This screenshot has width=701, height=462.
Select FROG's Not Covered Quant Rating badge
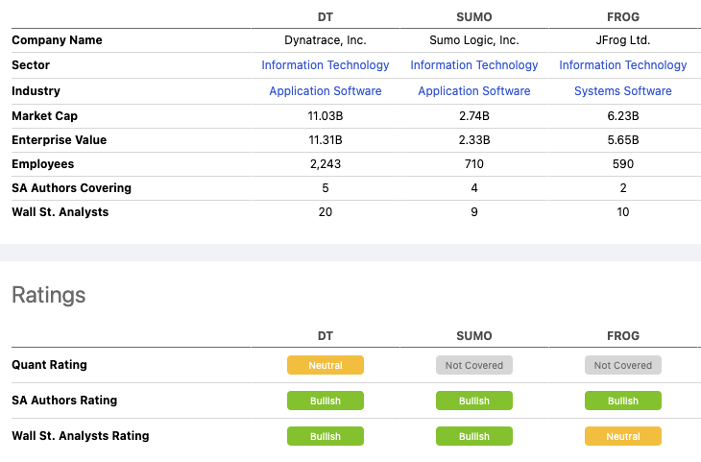pyautogui.click(x=623, y=365)
